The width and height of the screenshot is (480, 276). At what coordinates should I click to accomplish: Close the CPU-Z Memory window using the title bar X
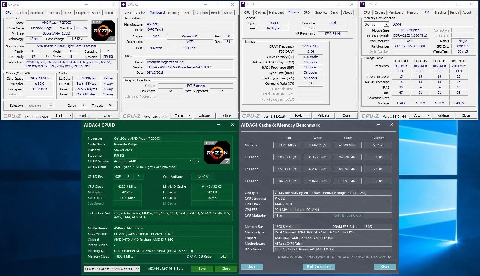[x=352, y=4]
